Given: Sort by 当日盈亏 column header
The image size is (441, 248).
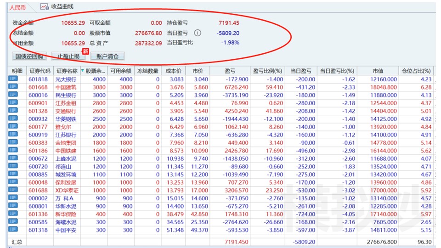Looking at the screenshot, I should pos(301,71).
